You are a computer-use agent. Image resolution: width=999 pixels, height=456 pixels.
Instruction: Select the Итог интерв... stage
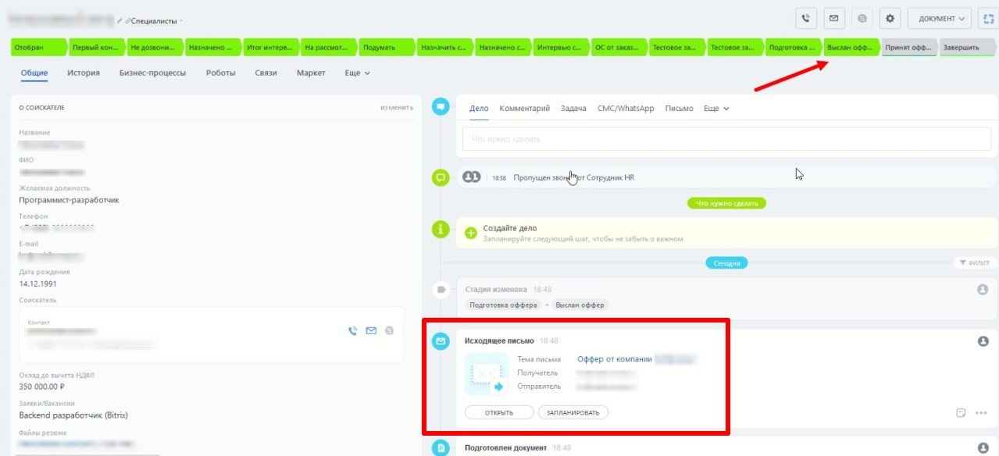click(x=270, y=48)
